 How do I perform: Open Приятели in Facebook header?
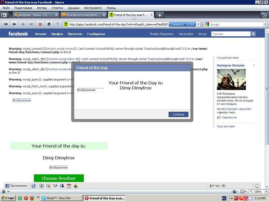(x=75, y=34)
